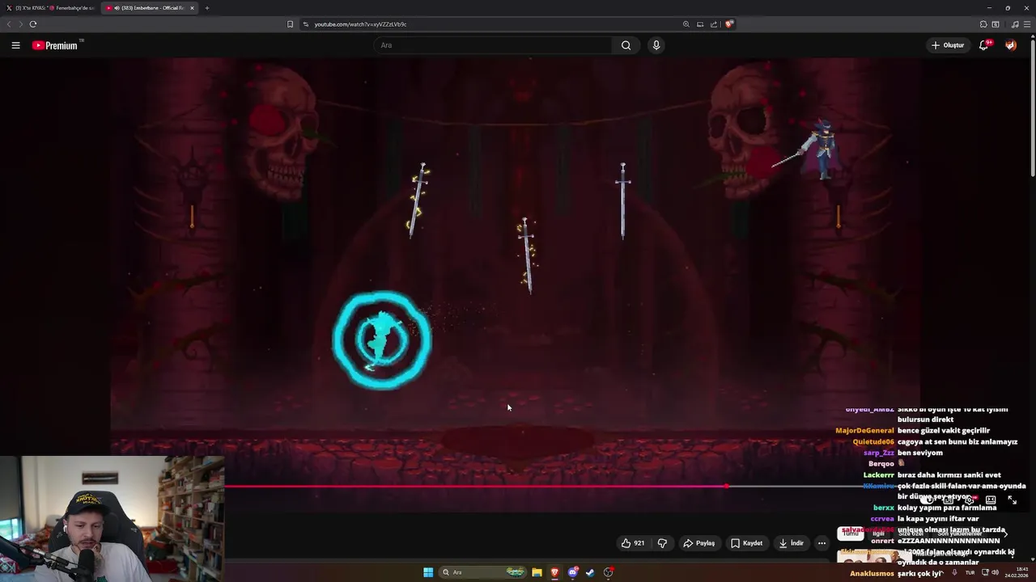
Task: Open Discord from the taskbar
Action: tap(573, 572)
